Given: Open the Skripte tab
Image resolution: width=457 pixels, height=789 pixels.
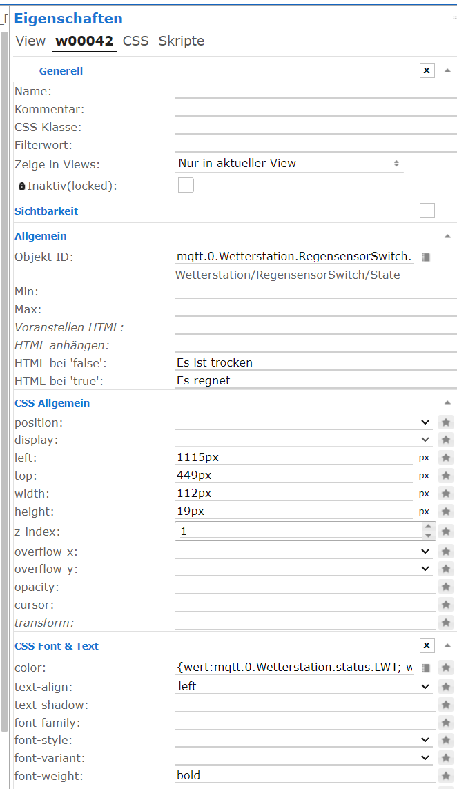Looking at the screenshot, I should click(181, 41).
